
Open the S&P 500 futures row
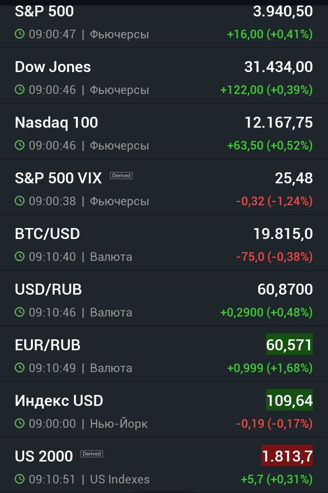(x=164, y=24)
